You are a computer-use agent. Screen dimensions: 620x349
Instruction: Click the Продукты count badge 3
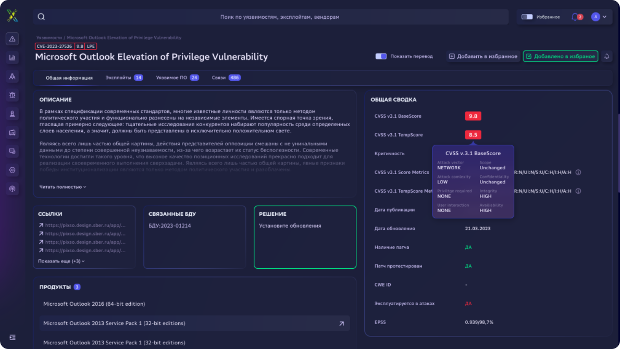pyautogui.click(x=77, y=287)
